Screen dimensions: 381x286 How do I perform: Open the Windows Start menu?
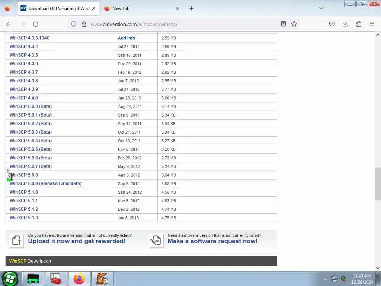10,279
